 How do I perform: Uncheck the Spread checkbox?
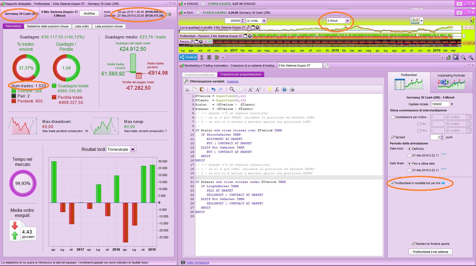[x=393, y=137]
